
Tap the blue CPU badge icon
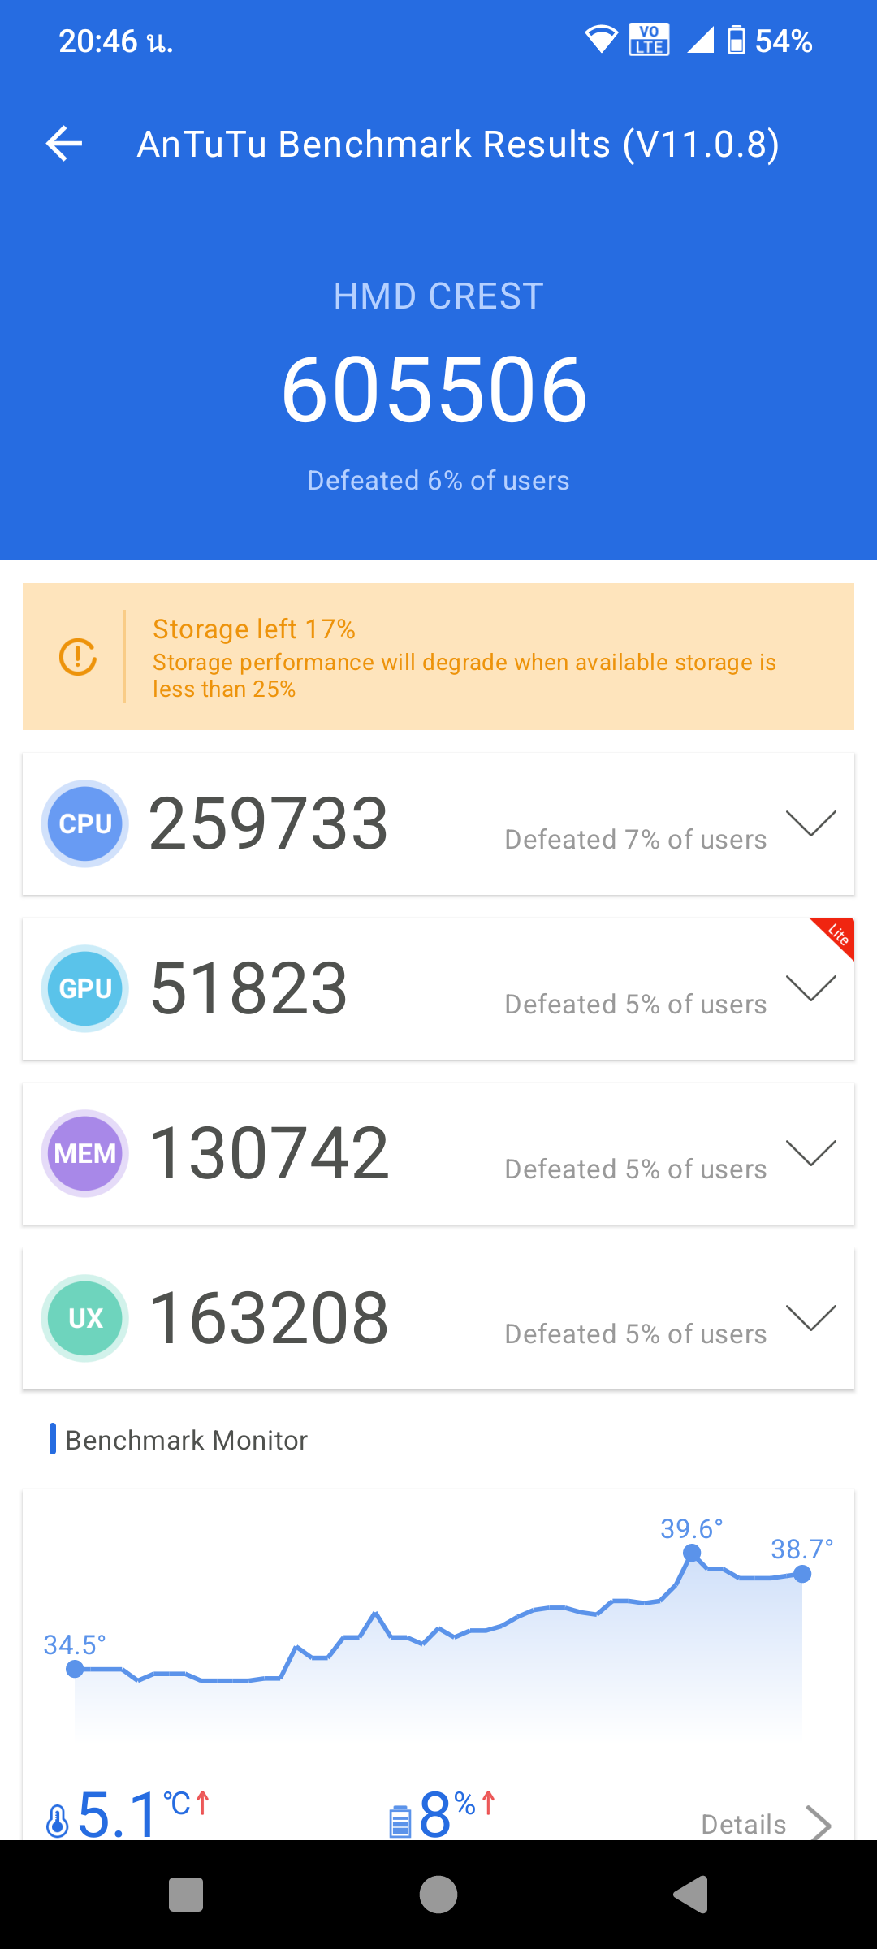pos(85,823)
